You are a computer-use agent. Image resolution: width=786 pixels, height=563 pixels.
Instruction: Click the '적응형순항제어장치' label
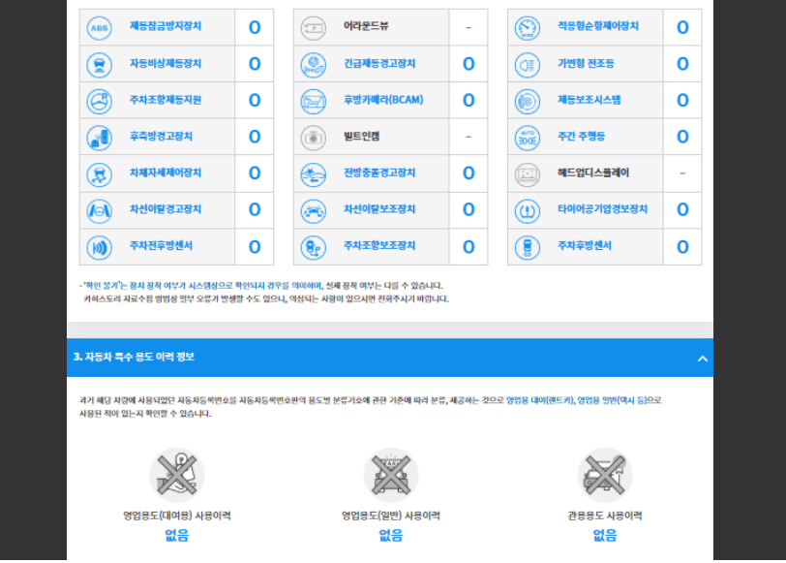(x=598, y=26)
